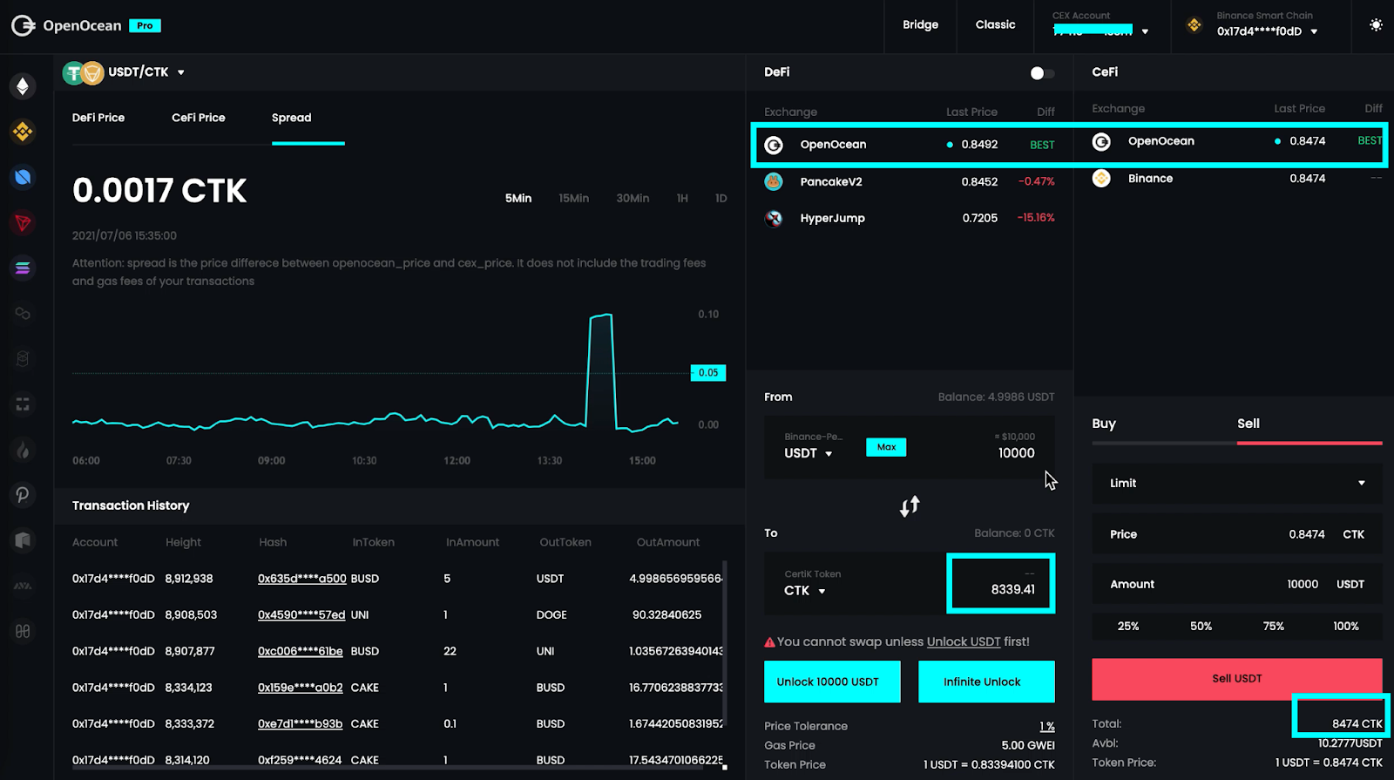Image resolution: width=1394 pixels, height=780 pixels.
Task: Select the Polkadot chain sidebar icon
Action: [23, 495]
